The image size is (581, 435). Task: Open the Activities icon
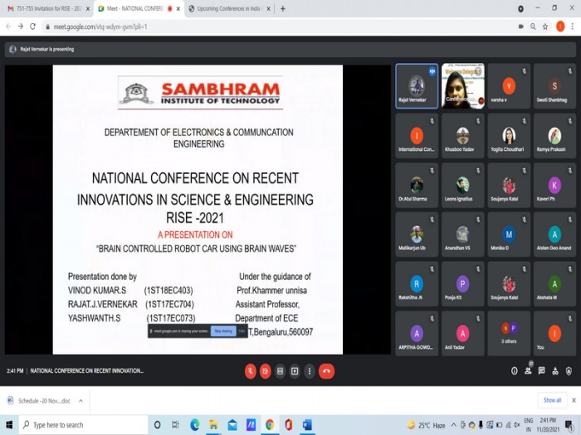pyautogui.click(x=555, y=371)
